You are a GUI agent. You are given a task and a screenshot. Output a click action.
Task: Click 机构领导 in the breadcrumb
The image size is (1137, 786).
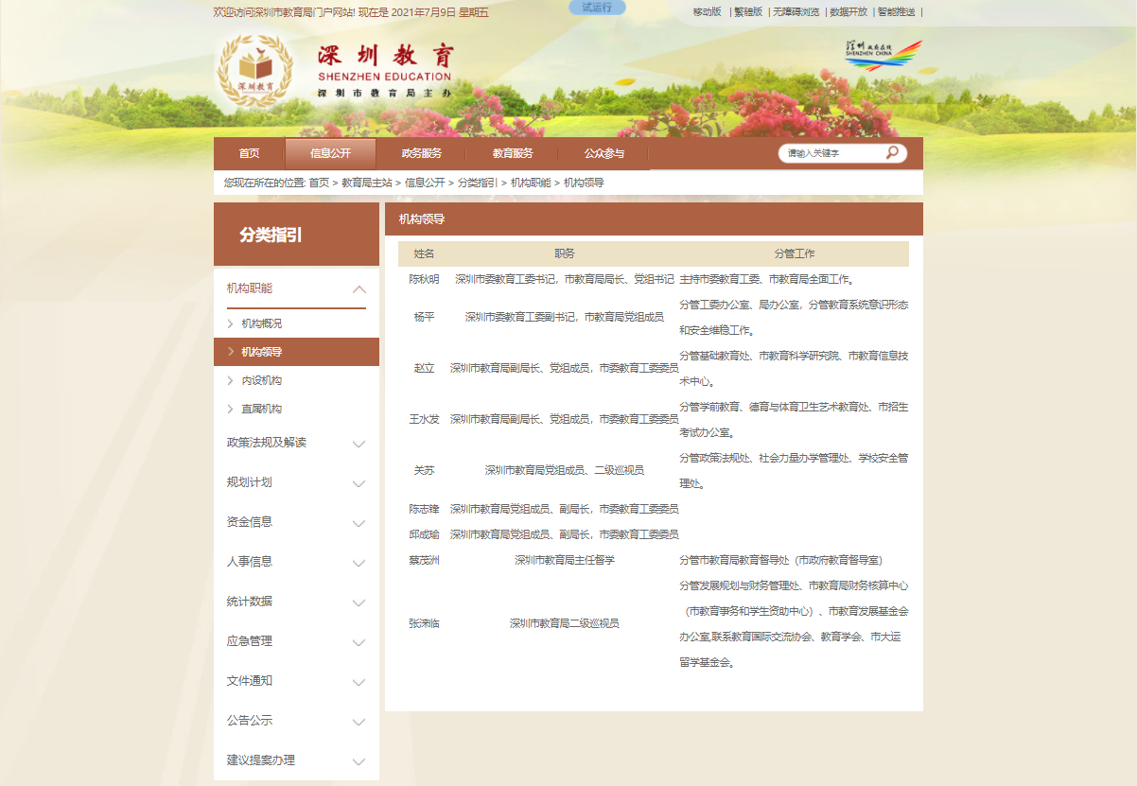coord(584,183)
